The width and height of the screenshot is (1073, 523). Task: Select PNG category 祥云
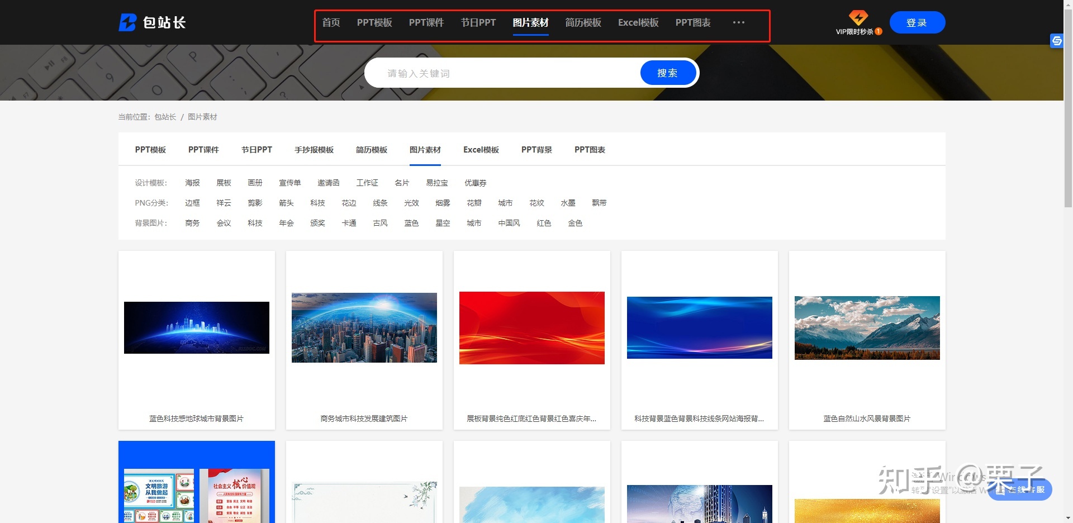coord(224,203)
